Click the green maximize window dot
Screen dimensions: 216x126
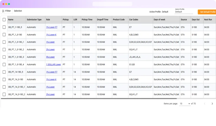click(x=9, y=4)
